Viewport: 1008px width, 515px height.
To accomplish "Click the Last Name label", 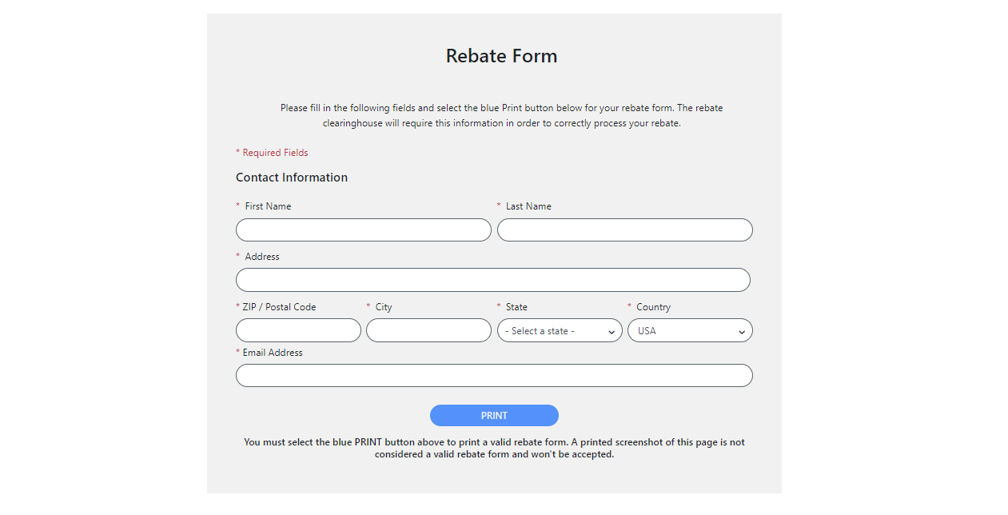I will [528, 206].
